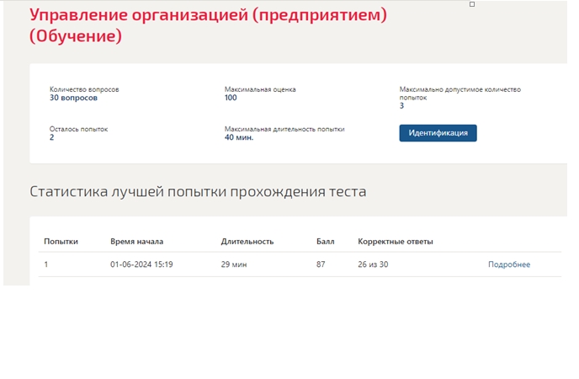The image size is (579, 379).
Task: Click the start time 01-06-2024 15:19
Action: pyautogui.click(x=141, y=264)
